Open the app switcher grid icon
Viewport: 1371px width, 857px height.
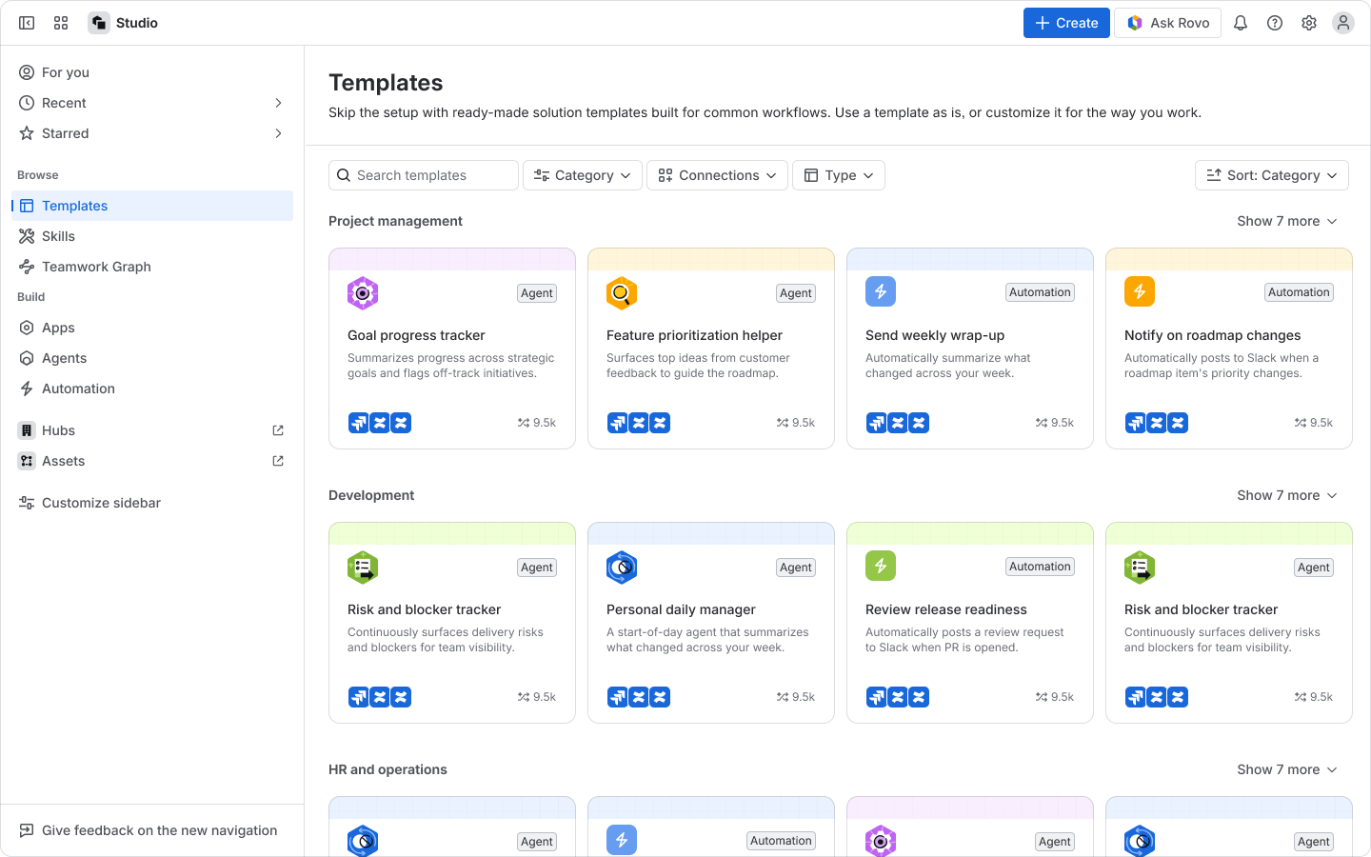(x=61, y=23)
